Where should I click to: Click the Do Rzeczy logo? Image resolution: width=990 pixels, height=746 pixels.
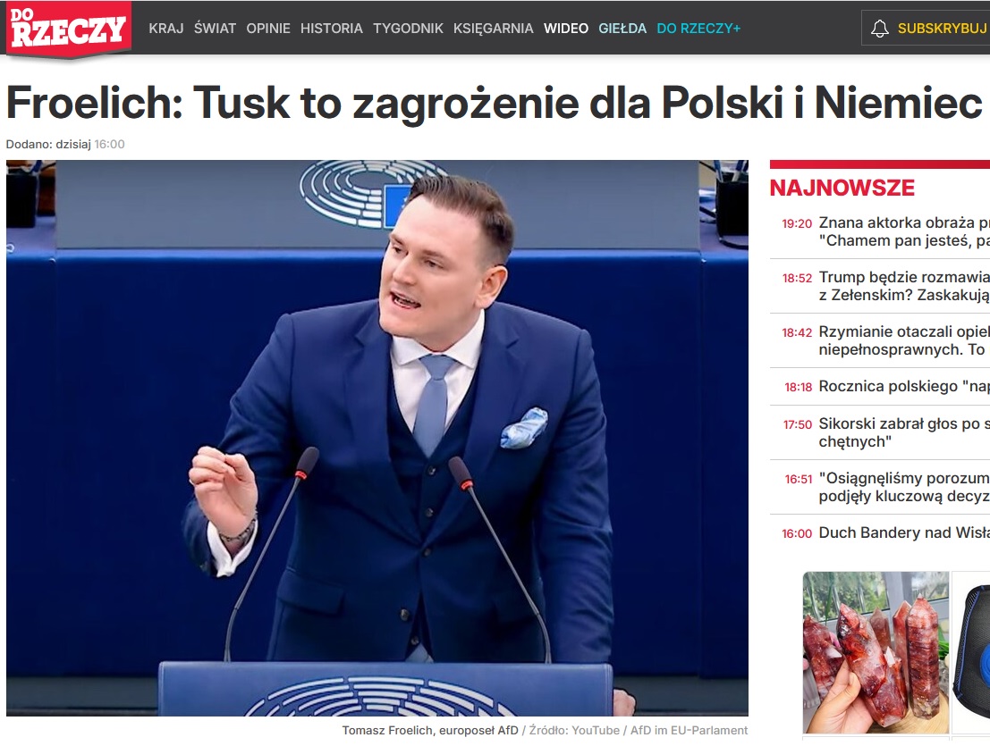pos(69,29)
